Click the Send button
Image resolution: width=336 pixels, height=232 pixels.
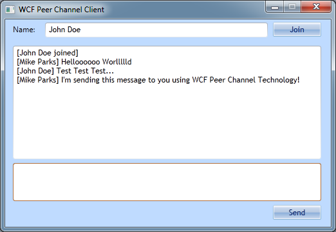pyautogui.click(x=297, y=213)
